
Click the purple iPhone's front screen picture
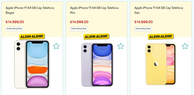click(102, 65)
